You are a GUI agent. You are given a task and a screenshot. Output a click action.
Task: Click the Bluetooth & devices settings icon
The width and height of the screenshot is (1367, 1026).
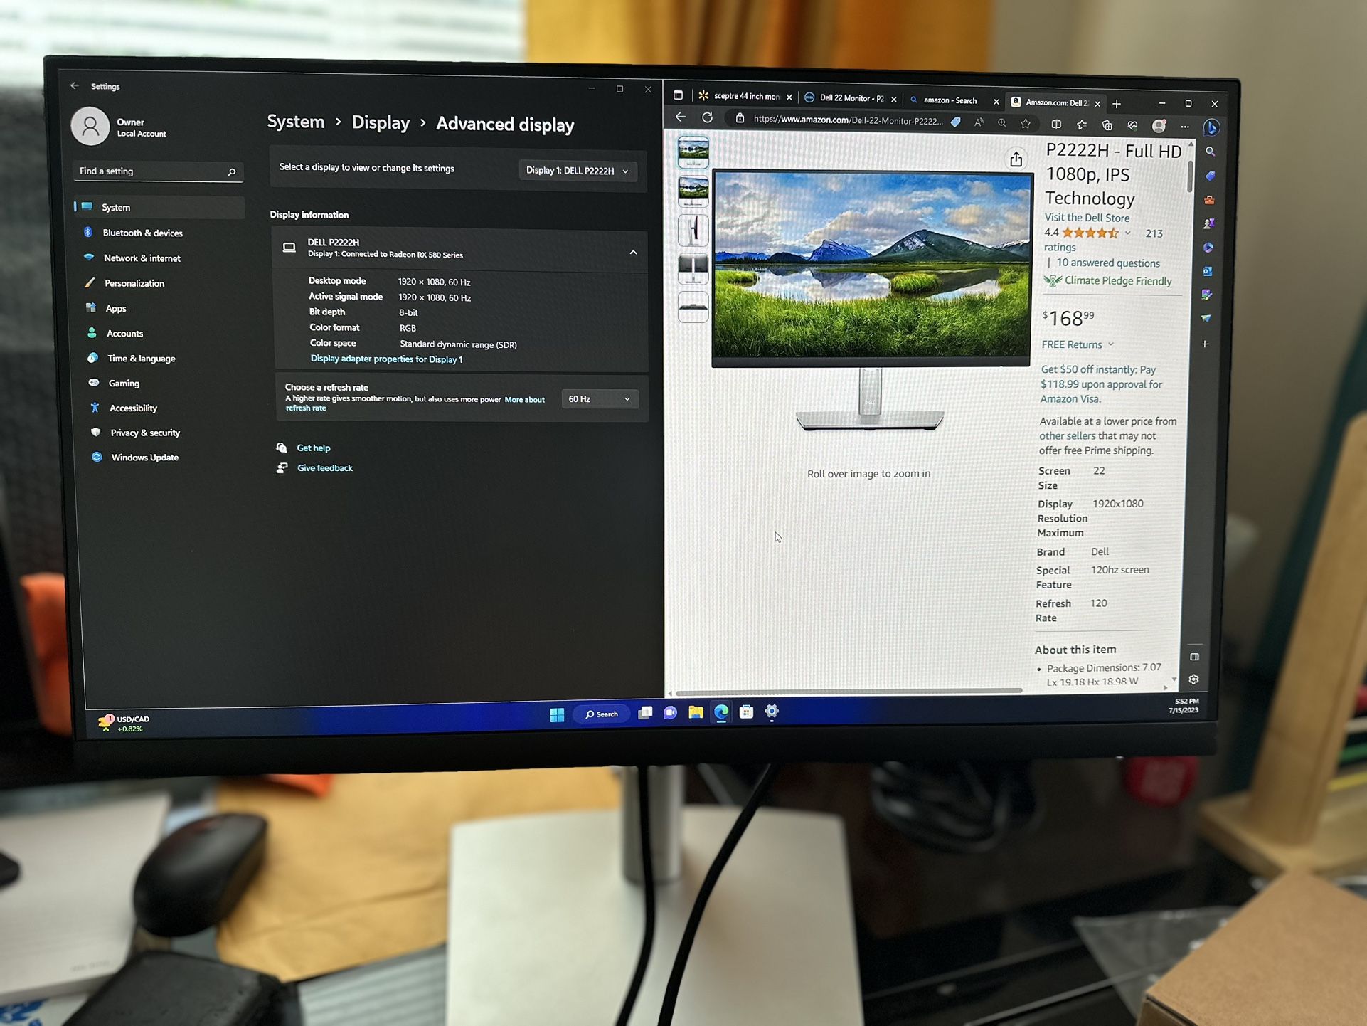coord(90,232)
